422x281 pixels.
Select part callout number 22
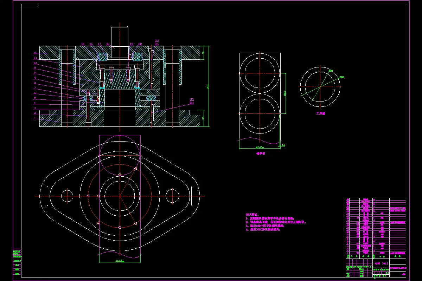[157, 41]
